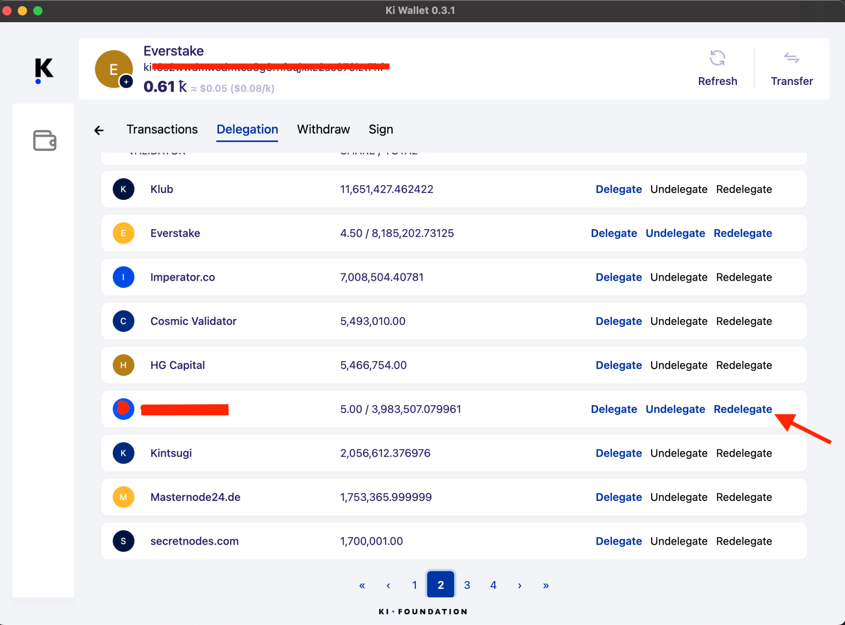Open the Sign tab

click(380, 129)
